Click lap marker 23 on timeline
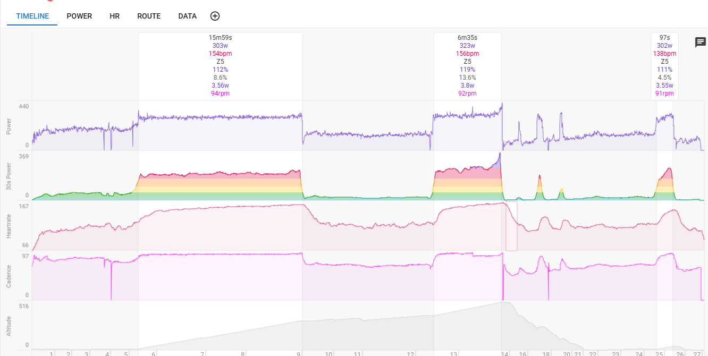Viewport: 708px width, 356px height. (615, 353)
